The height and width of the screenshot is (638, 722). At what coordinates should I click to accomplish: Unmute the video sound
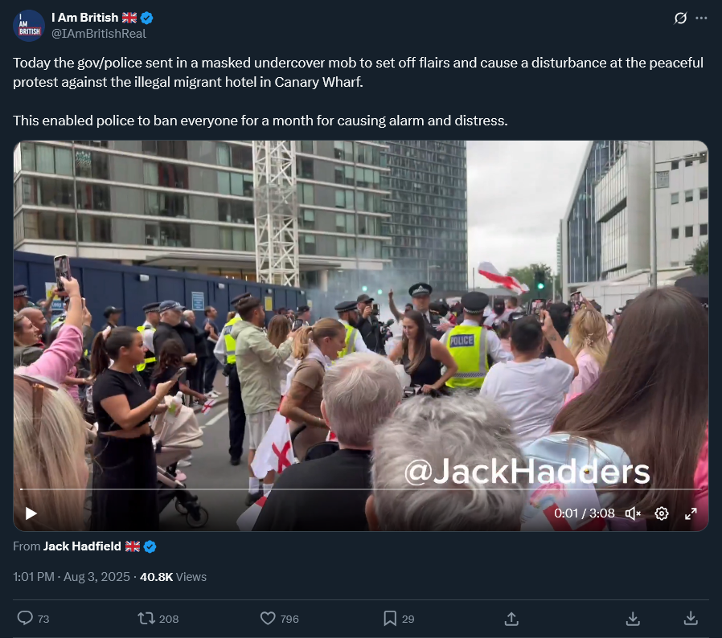(x=633, y=513)
